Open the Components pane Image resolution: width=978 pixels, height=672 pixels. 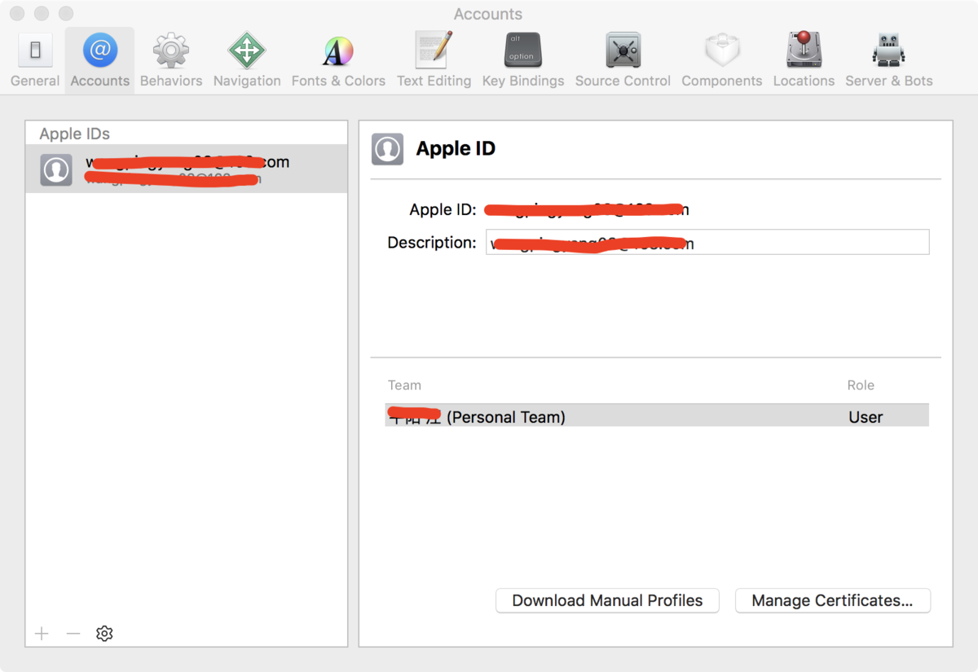[x=722, y=59]
